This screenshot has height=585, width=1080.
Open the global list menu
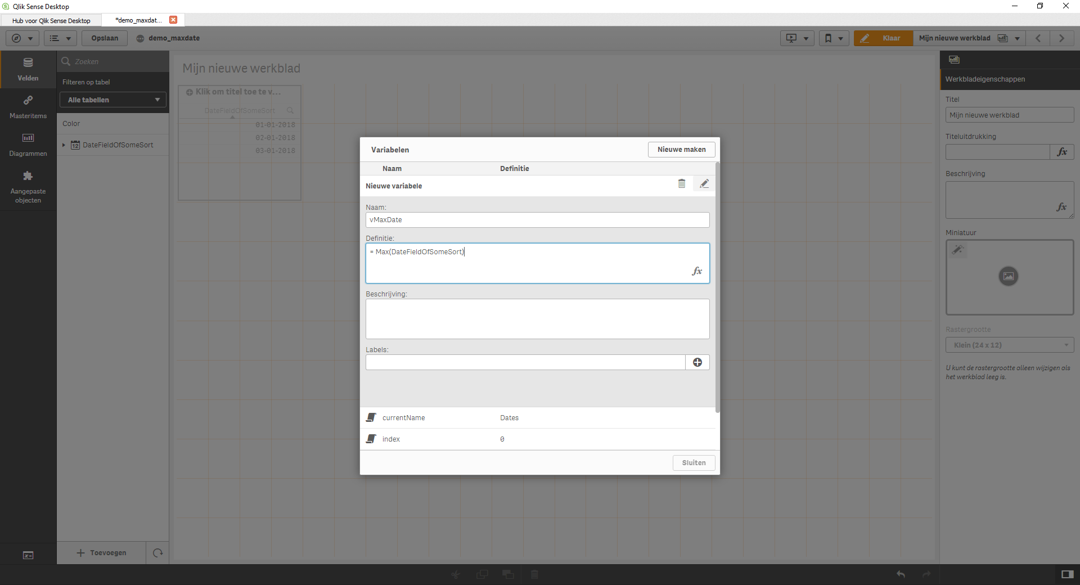[x=60, y=38]
